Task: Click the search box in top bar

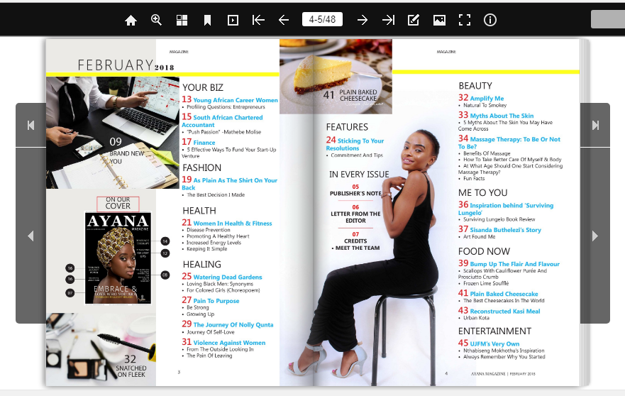Action: coord(608,19)
